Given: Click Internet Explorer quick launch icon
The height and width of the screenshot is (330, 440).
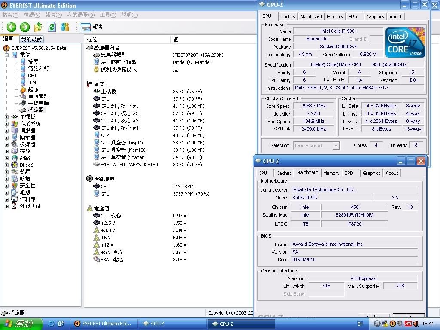Looking at the screenshot, I should coord(52,324).
